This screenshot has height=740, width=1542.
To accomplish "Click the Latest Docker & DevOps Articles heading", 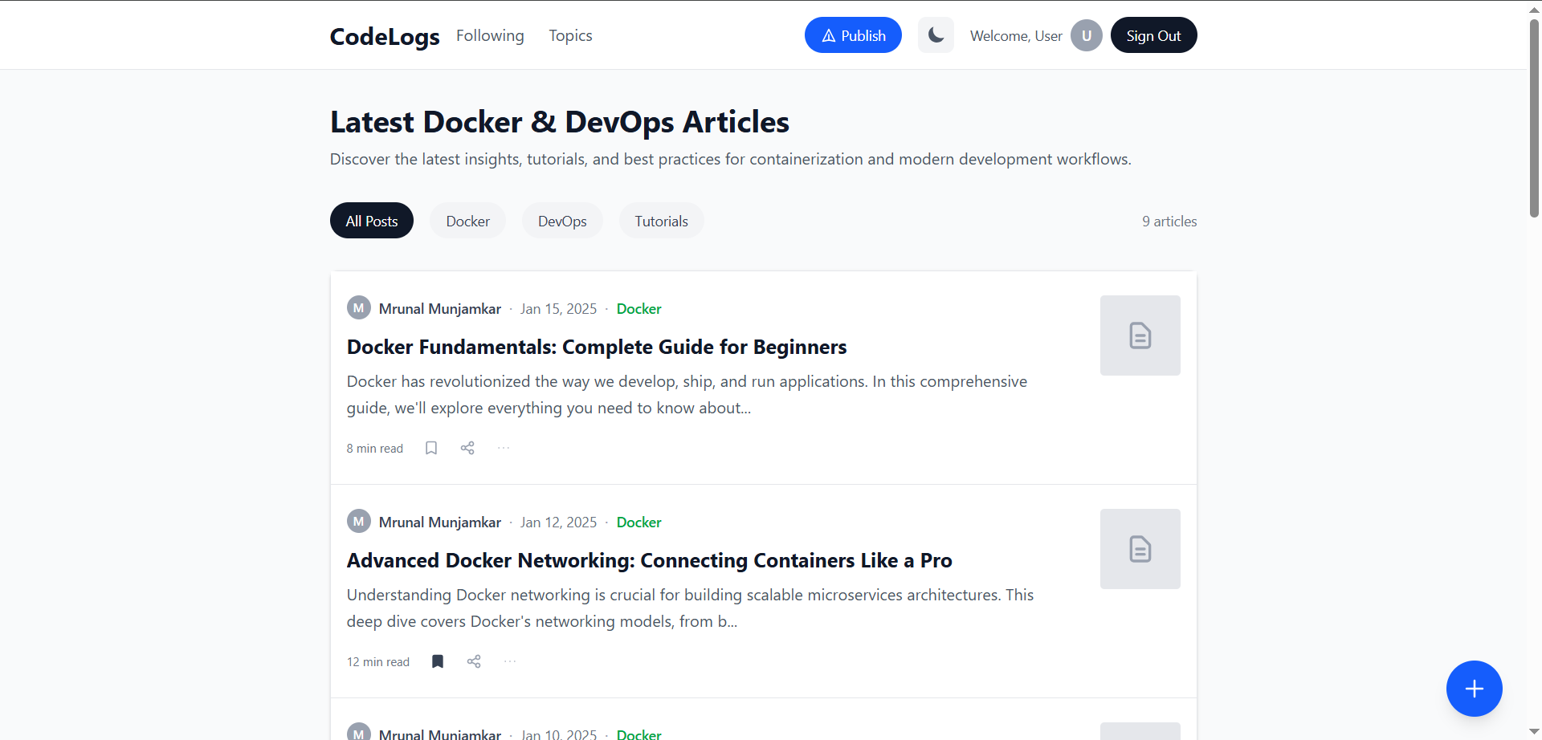I will 560,122.
